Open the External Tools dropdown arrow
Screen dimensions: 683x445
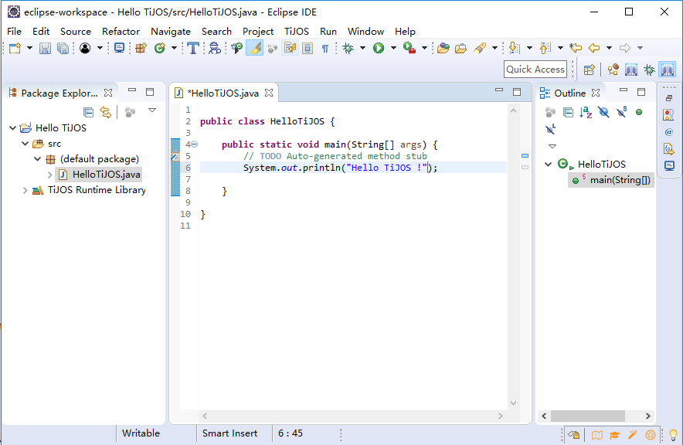coord(424,48)
